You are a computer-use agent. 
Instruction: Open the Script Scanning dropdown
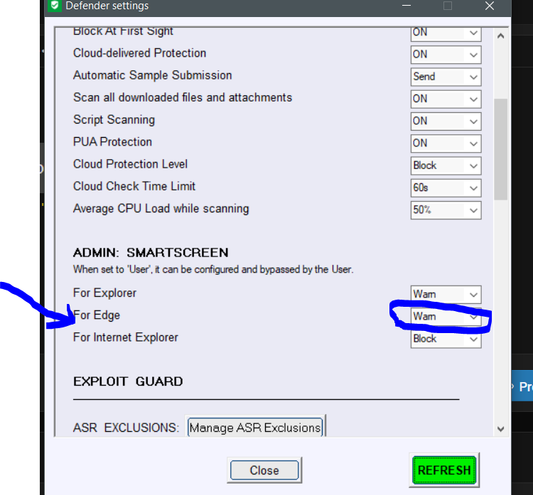tap(446, 121)
